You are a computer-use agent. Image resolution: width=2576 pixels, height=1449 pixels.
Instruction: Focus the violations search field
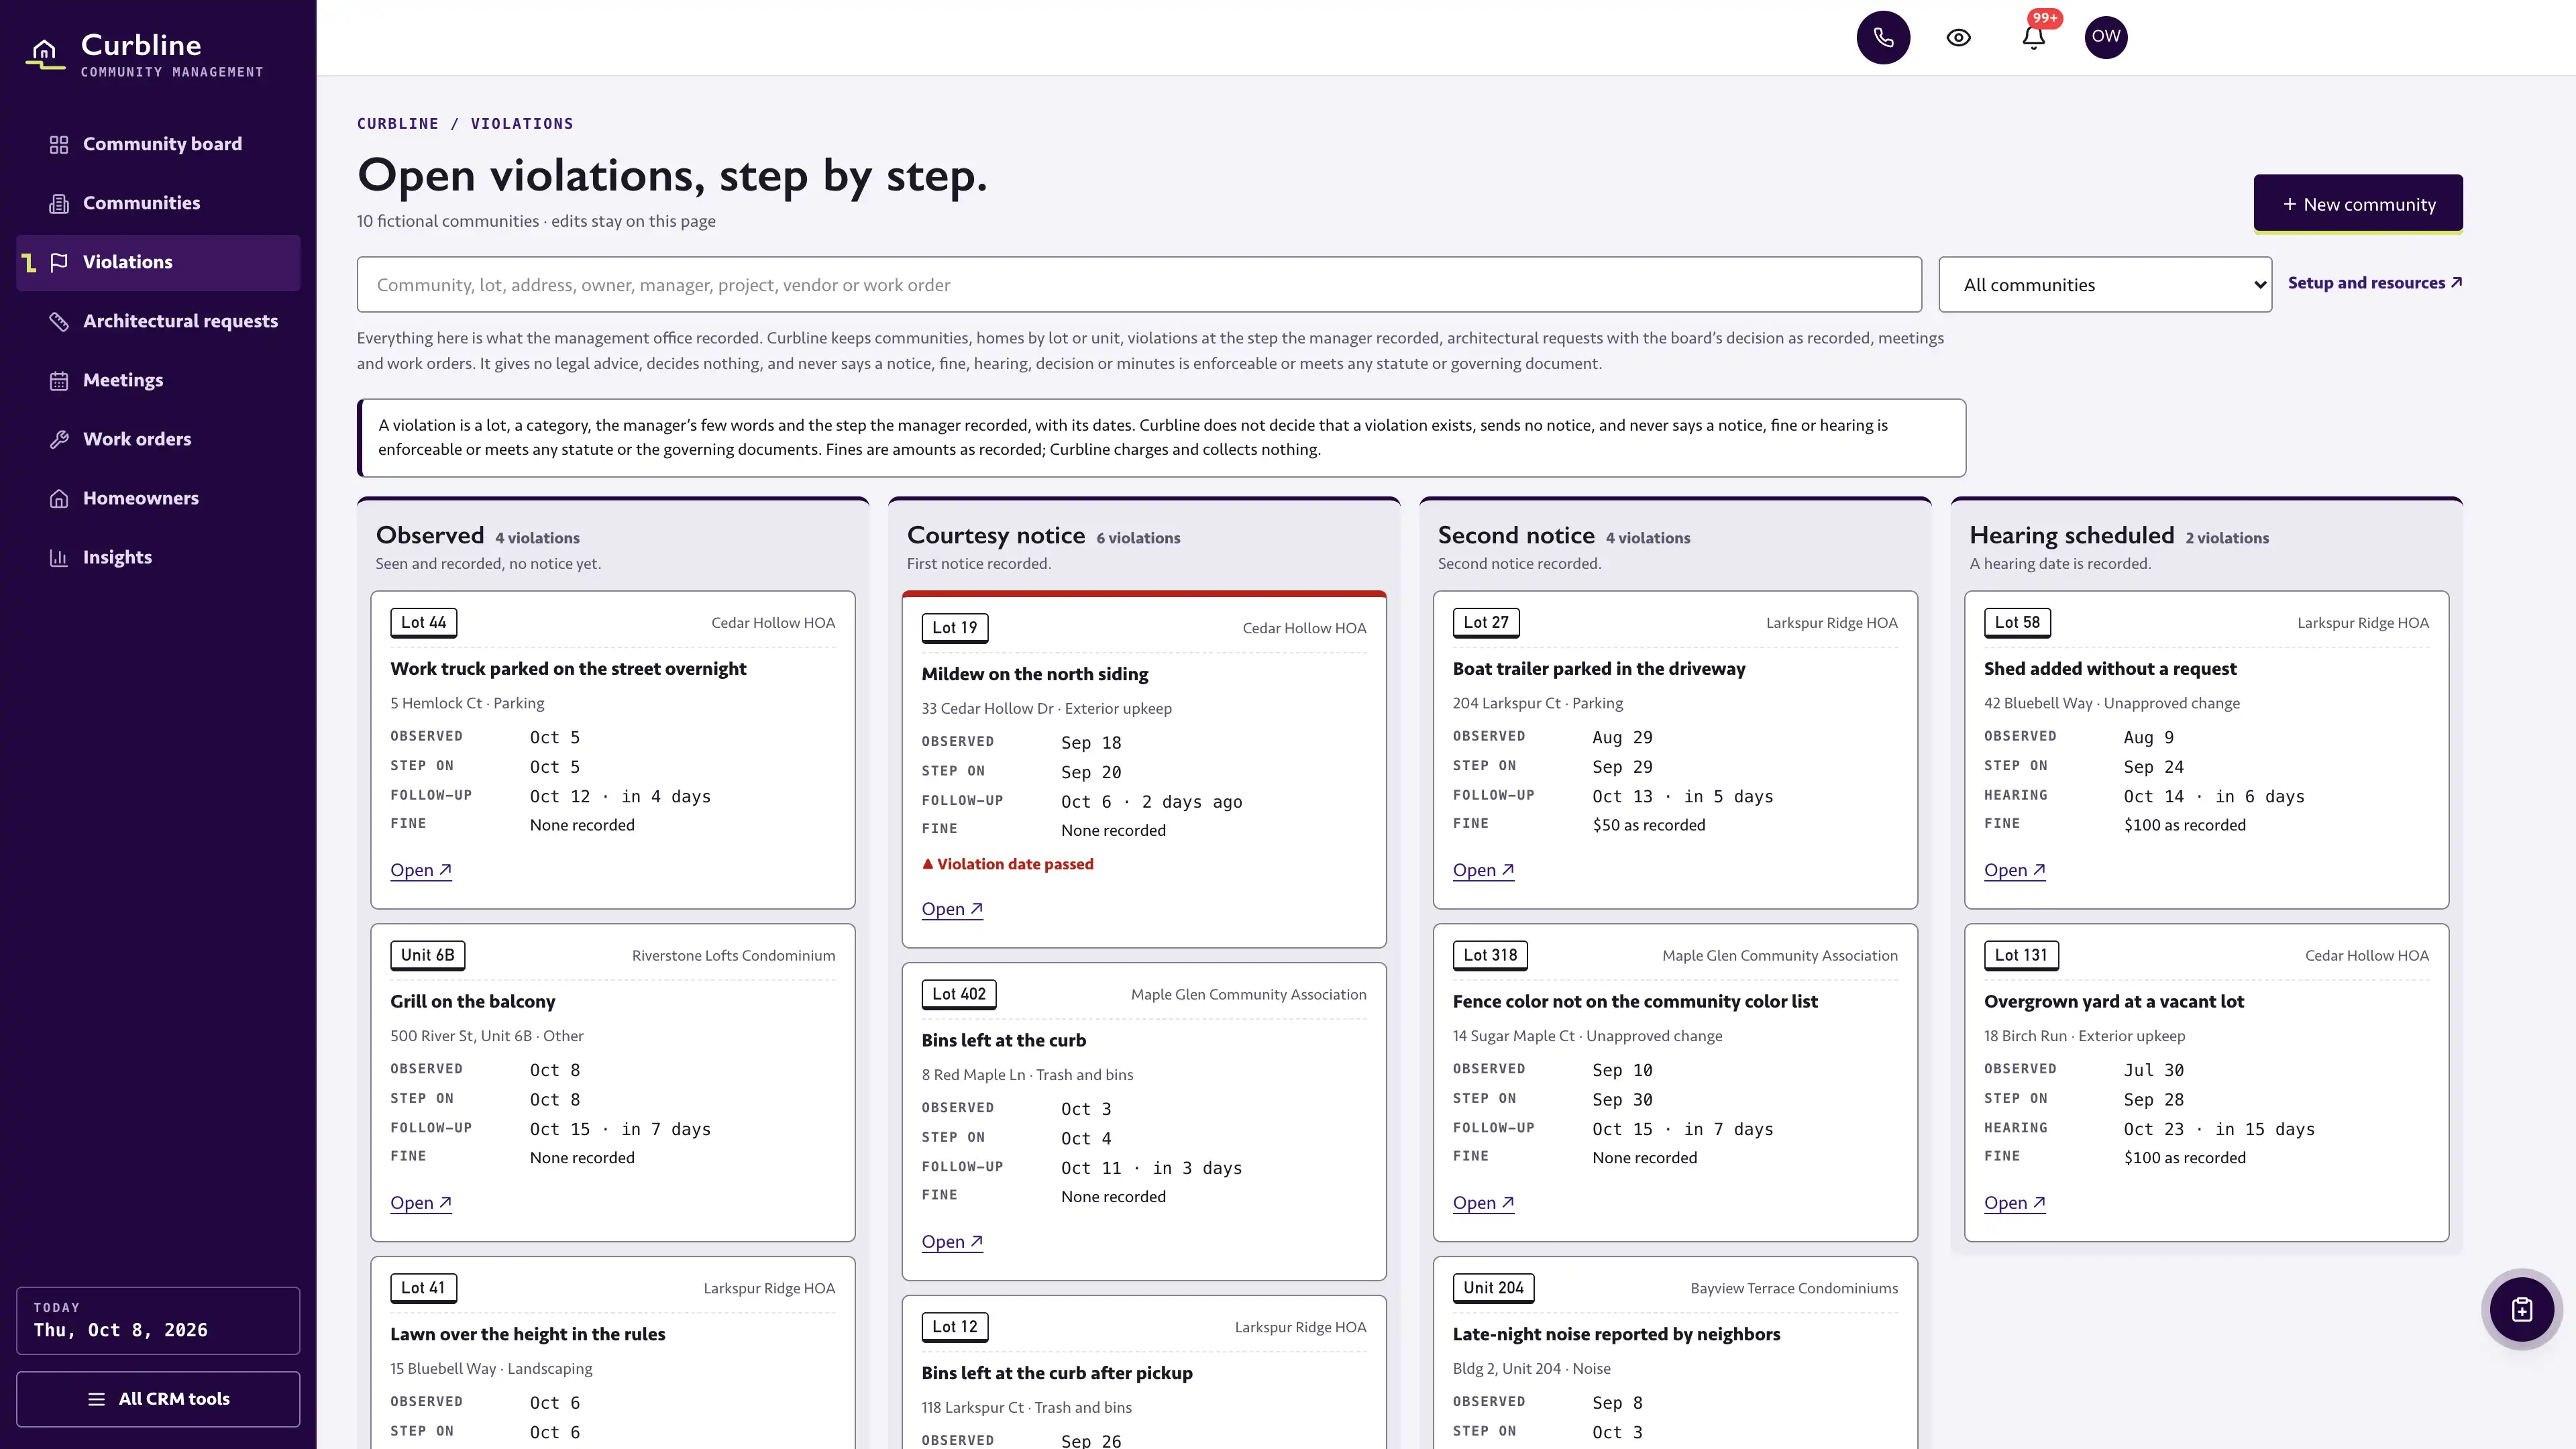point(1139,285)
